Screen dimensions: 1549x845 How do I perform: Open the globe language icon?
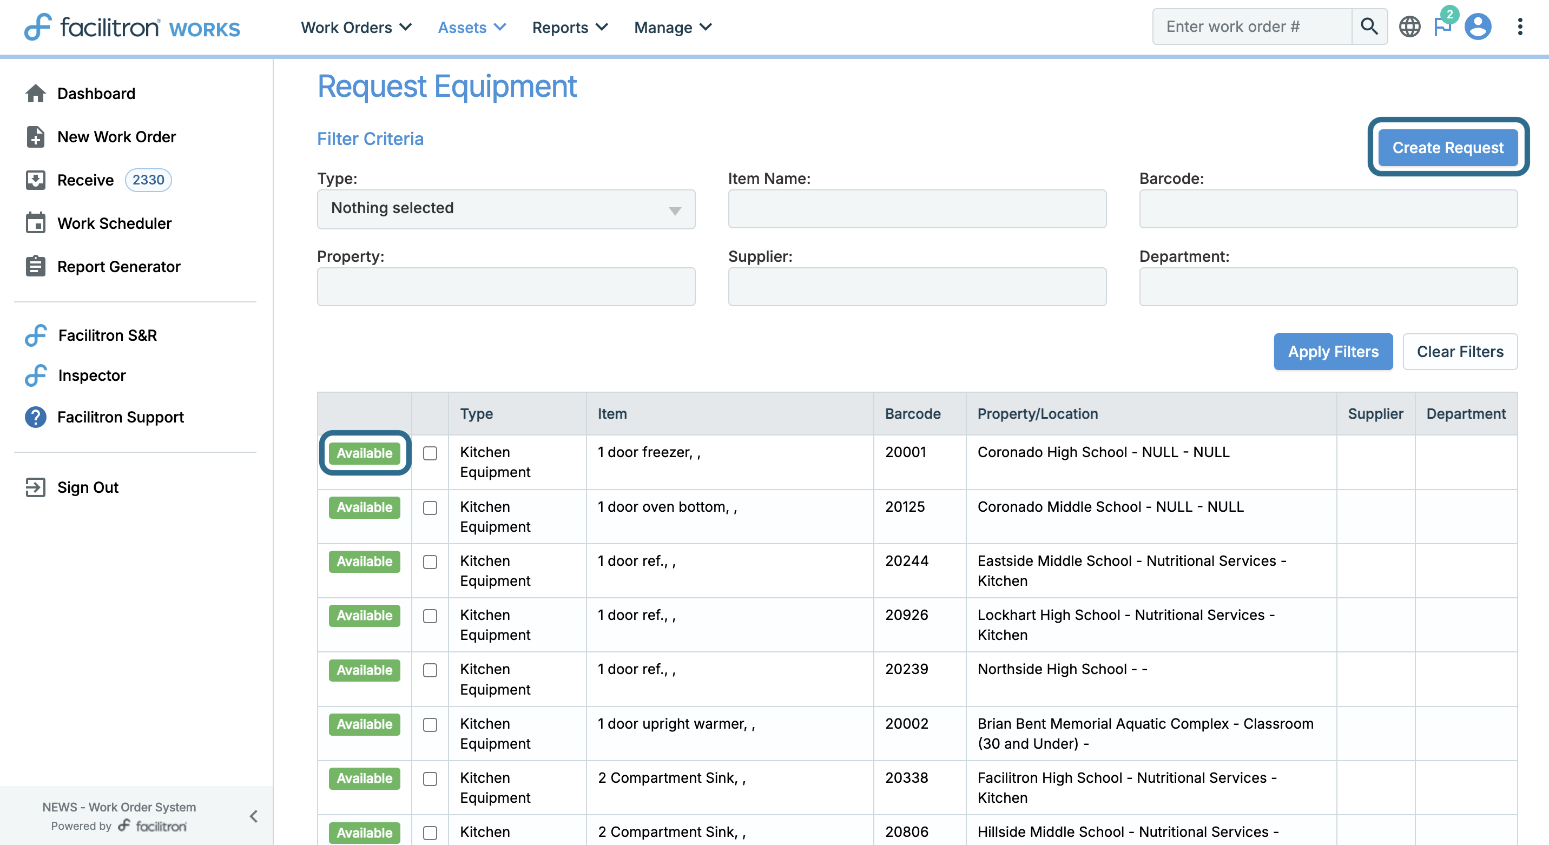[1409, 27]
